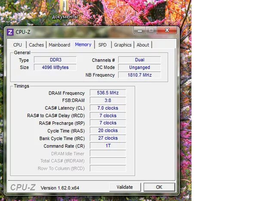Viewport: 258px width, 201px height.
Task: Click the greyed Total CAS# (tRDRAM) label
Action: pyautogui.click(x=62, y=161)
